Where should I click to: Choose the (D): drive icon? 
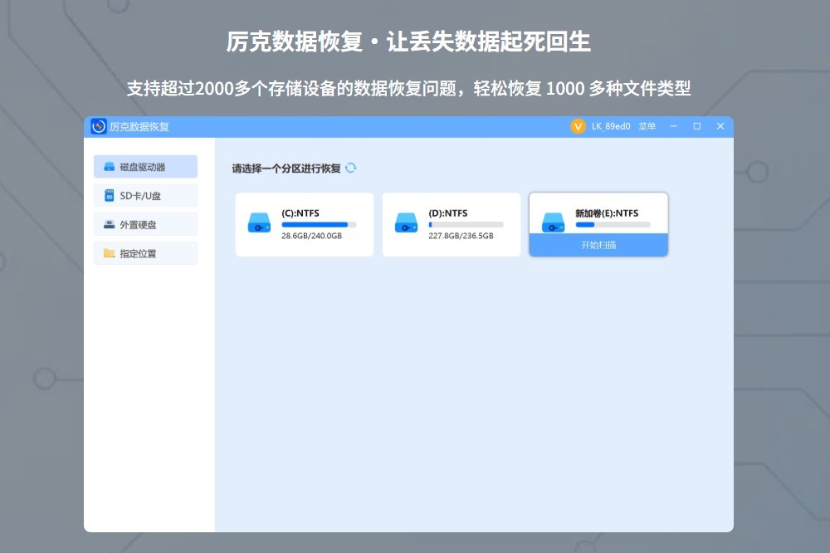click(406, 224)
